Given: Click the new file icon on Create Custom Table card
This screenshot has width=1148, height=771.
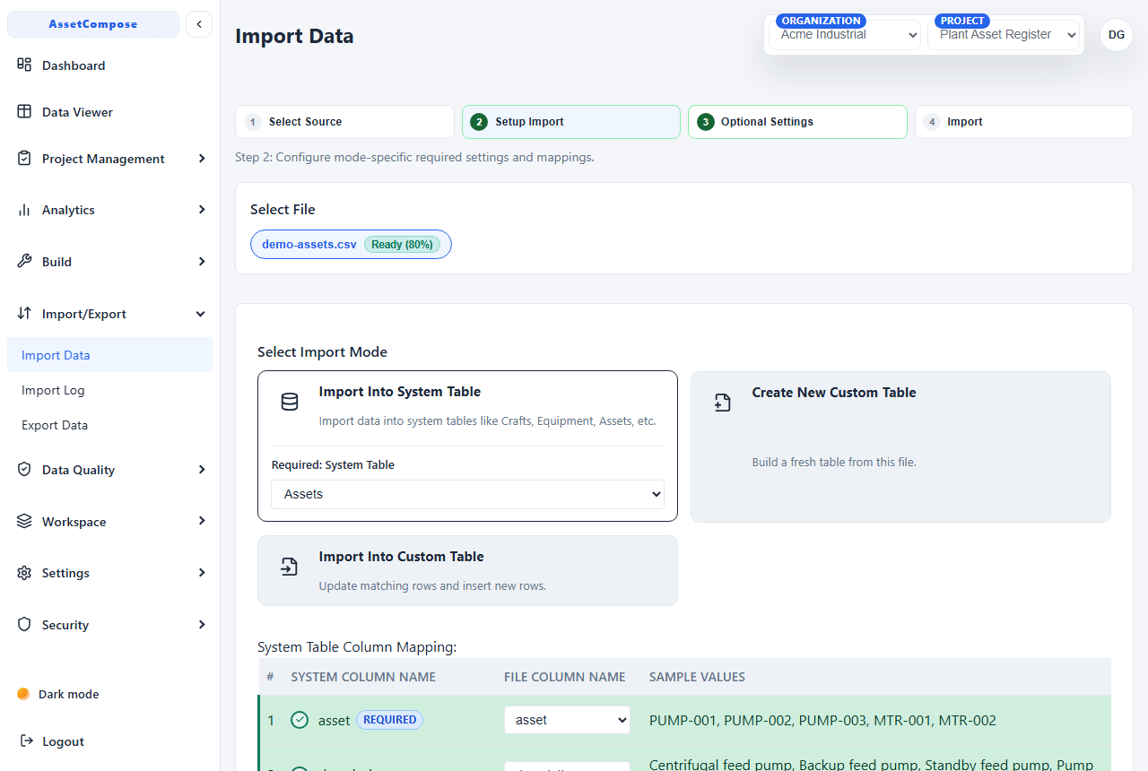Looking at the screenshot, I should coord(723,403).
